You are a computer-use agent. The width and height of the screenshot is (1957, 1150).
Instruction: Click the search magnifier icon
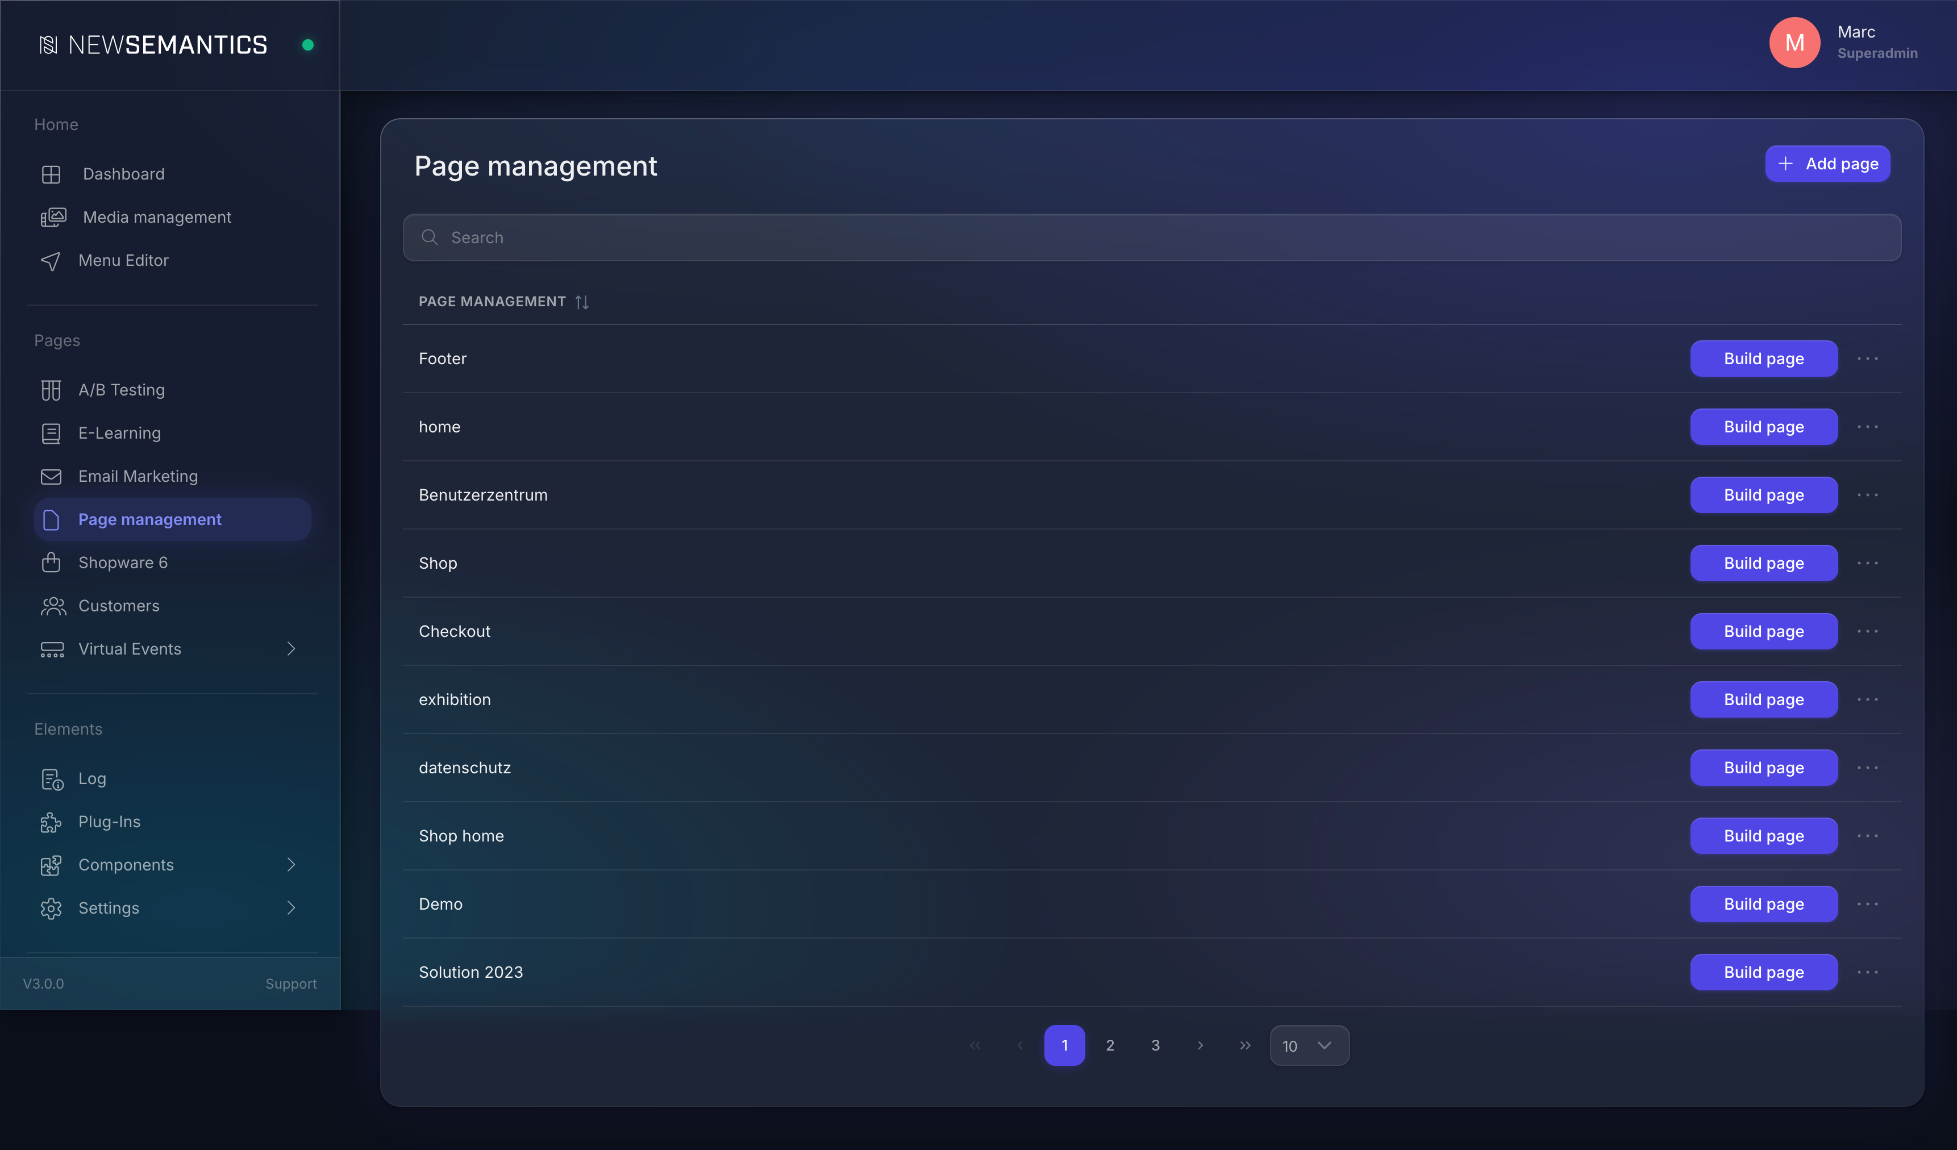[430, 237]
